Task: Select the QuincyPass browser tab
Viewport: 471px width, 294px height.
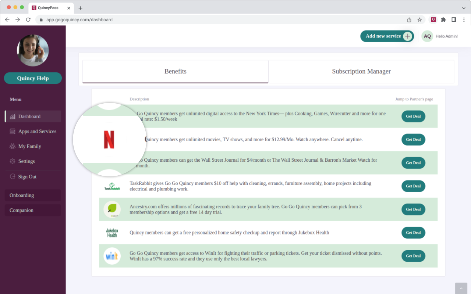Action: pos(51,8)
